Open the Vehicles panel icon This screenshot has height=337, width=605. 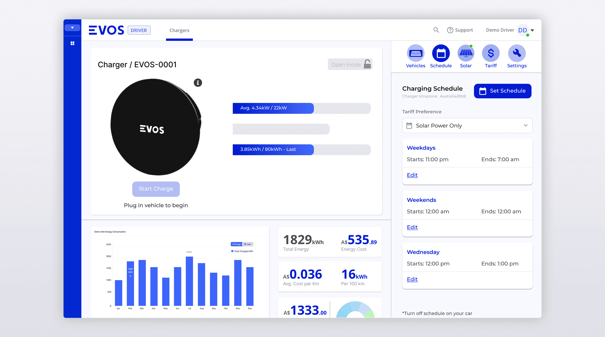click(415, 53)
